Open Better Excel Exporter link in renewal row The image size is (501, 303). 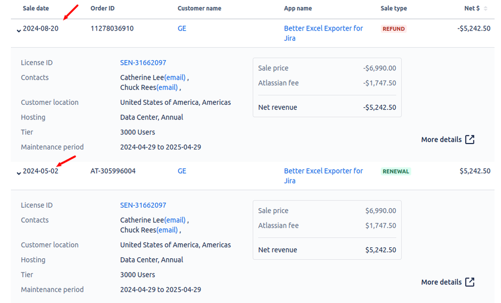coord(323,176)
